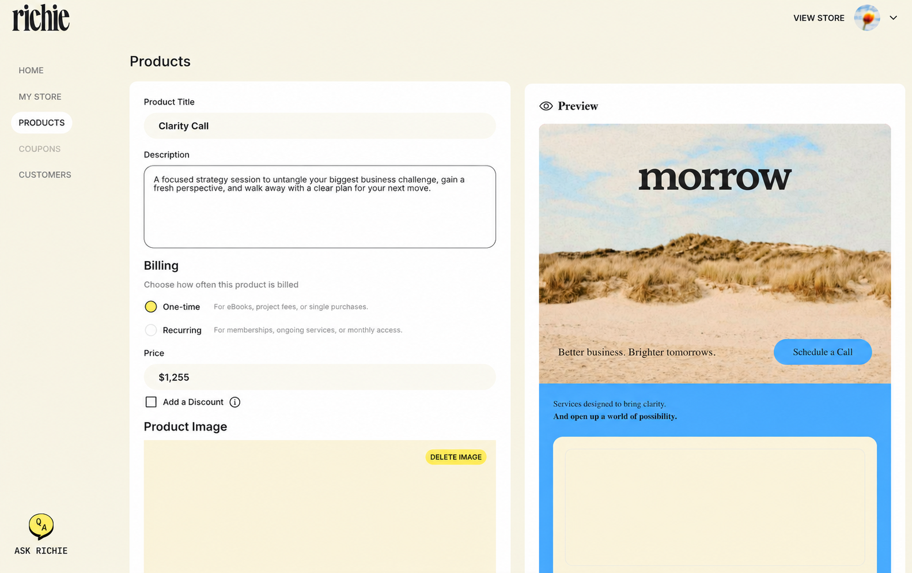The image size is (912, 573).
Task: Select Products in the sidebar
Action: 41,123
